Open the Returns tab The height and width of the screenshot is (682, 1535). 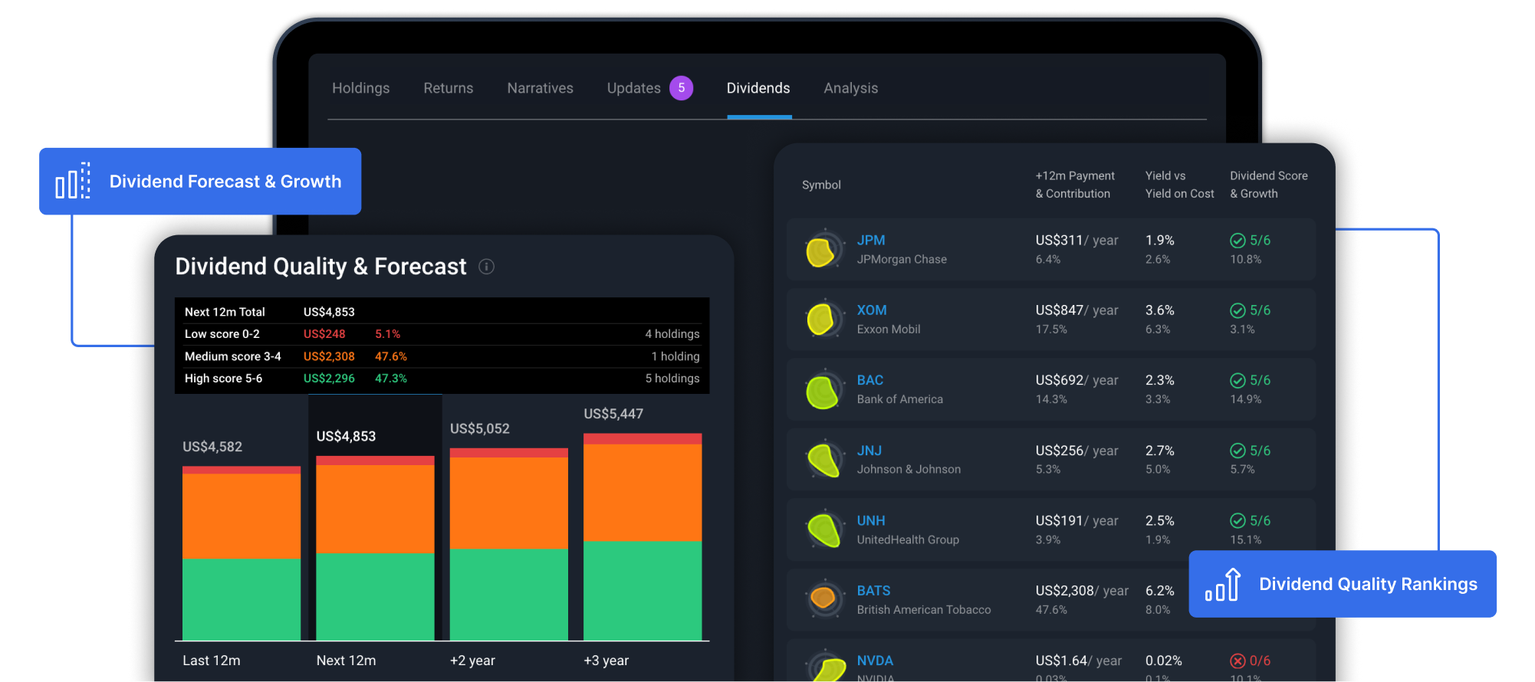[x=448, y=88]
